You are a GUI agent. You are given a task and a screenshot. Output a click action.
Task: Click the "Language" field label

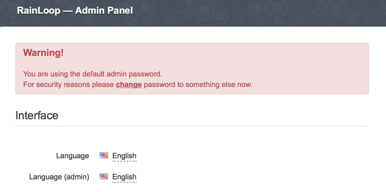73,156
